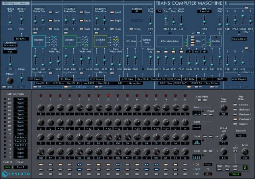Click the Sample/Hold module block
This screenshot has width=255, height=179.
pos(147,41)
